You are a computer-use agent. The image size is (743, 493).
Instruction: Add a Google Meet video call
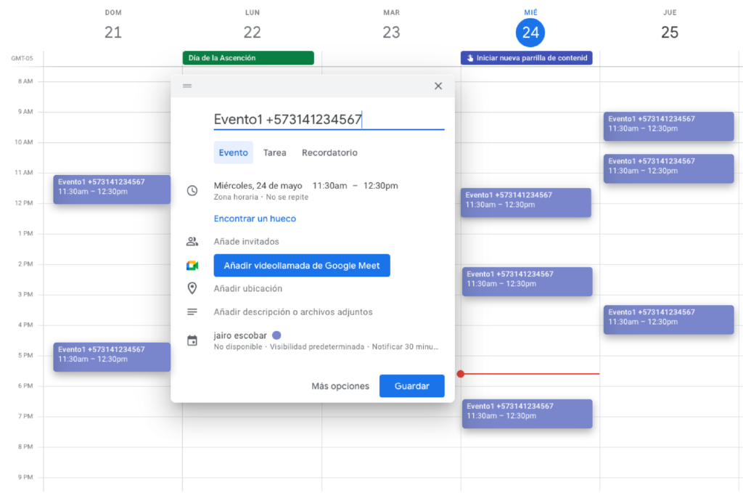click(x=302, y=266)
